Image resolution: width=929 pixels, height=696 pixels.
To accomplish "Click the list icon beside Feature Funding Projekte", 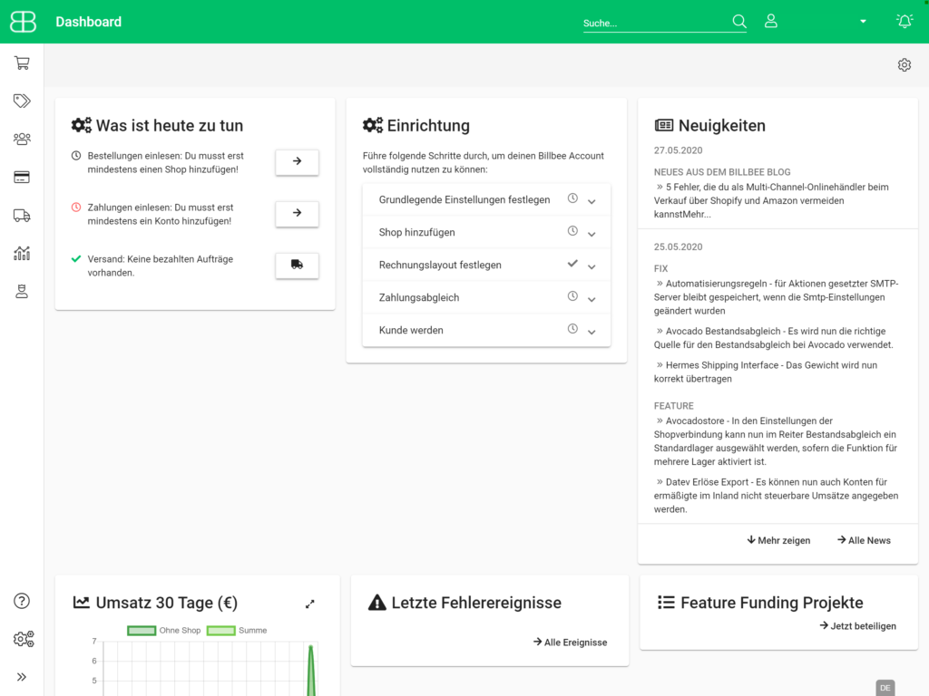I will click(666, 603).
